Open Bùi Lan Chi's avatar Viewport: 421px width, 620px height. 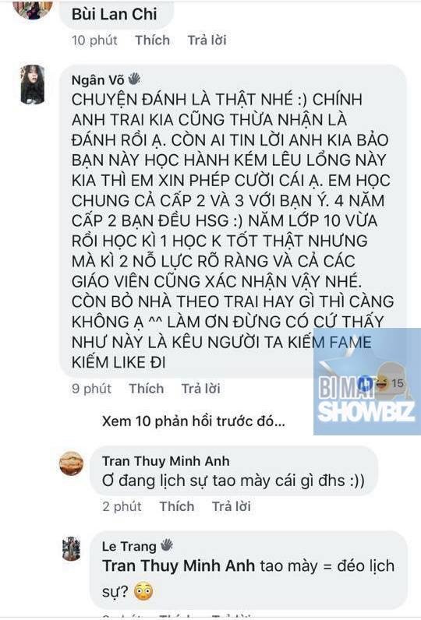[x=33, y=9]
